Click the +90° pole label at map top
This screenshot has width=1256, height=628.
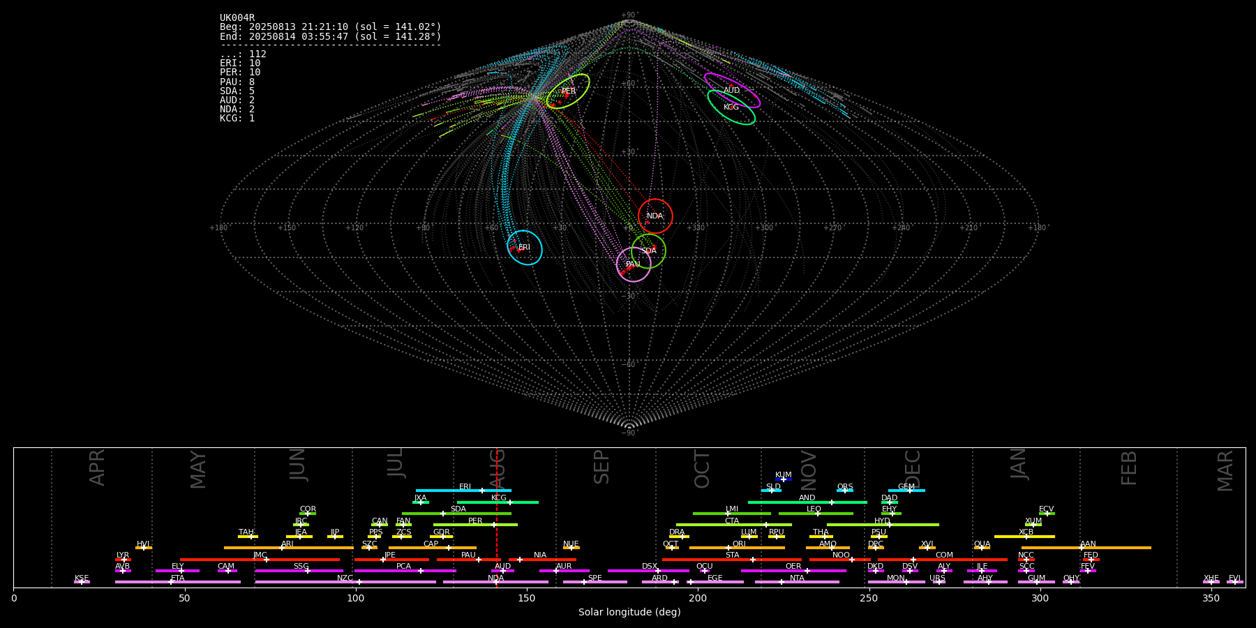[629, 15]
